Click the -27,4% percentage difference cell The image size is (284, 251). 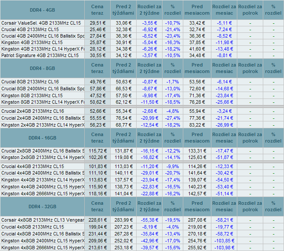click(172, 118)
